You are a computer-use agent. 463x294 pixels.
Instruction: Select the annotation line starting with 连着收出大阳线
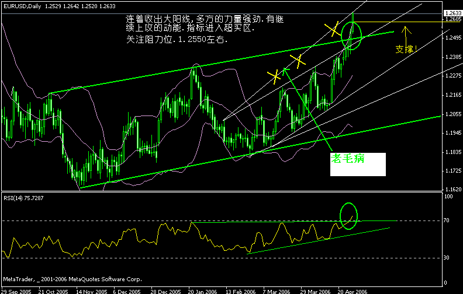pyautogui.click(x=205, y=19)
